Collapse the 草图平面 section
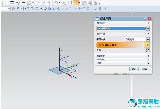160x109 pixels. click(x=148, y=34)
